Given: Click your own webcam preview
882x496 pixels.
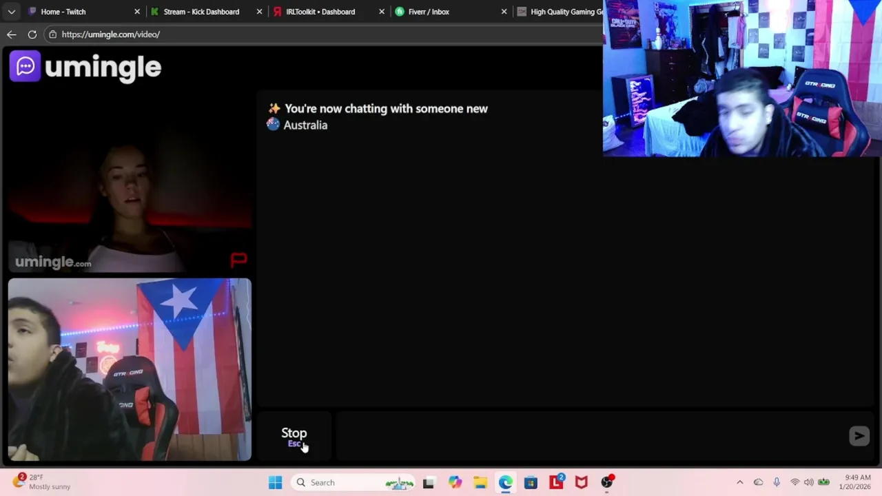Looking at the screenshot, I should pyautogui.click(x=130, y=369).
